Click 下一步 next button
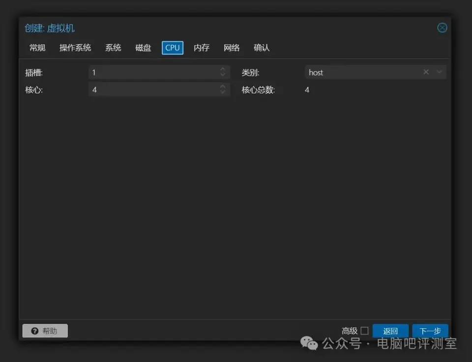This screenshot has height=362, width=472. tap(430, 331)
